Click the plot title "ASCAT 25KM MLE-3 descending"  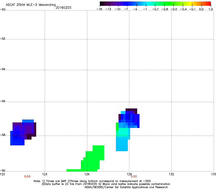coord(31,5)
